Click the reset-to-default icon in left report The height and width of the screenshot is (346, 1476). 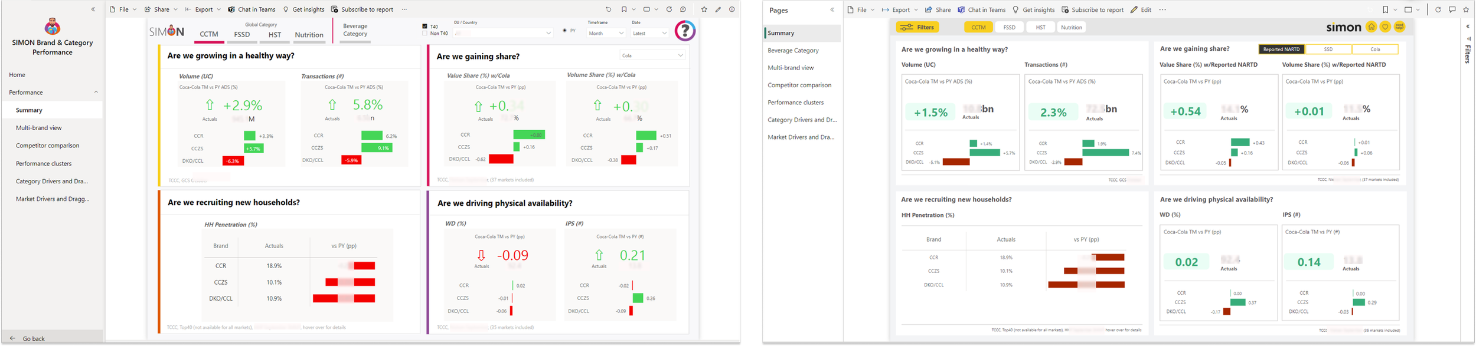point(609,9)
